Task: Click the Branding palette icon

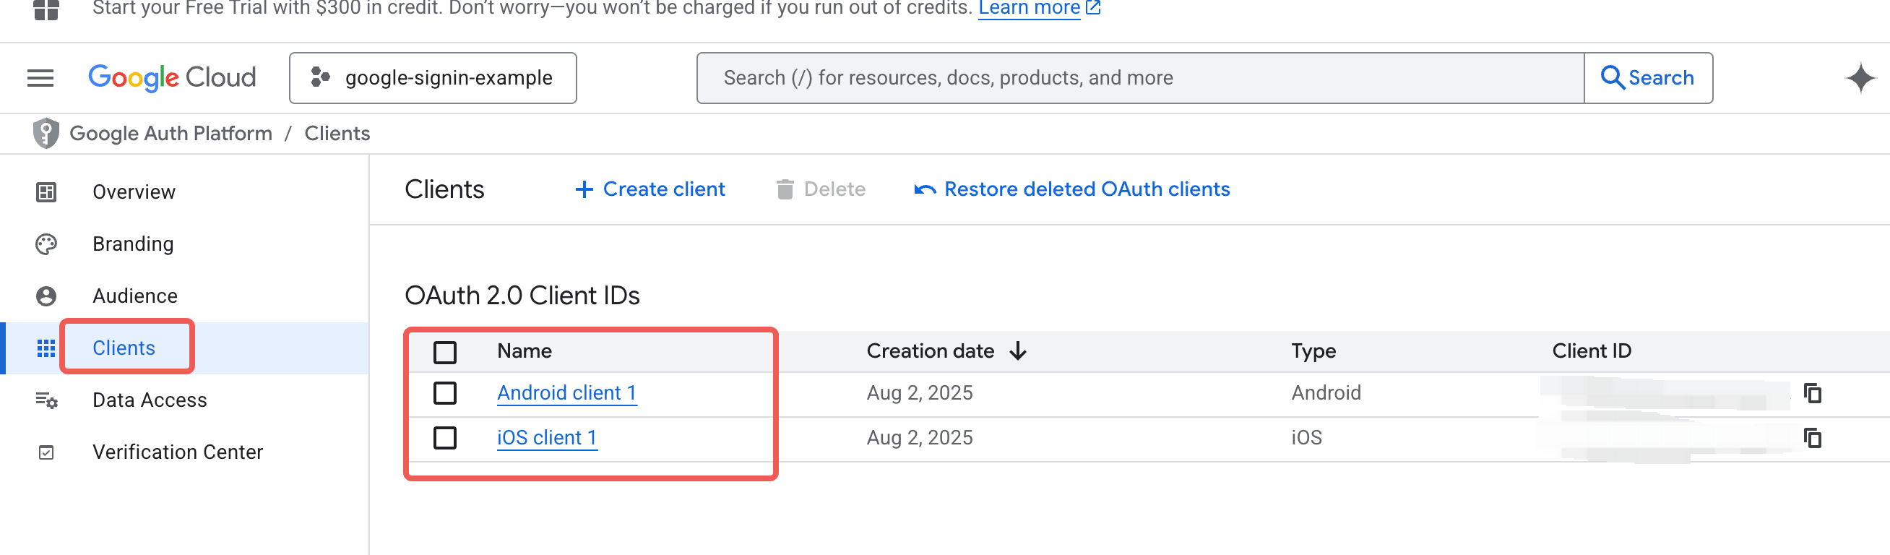Action: (x=46, y=244)
